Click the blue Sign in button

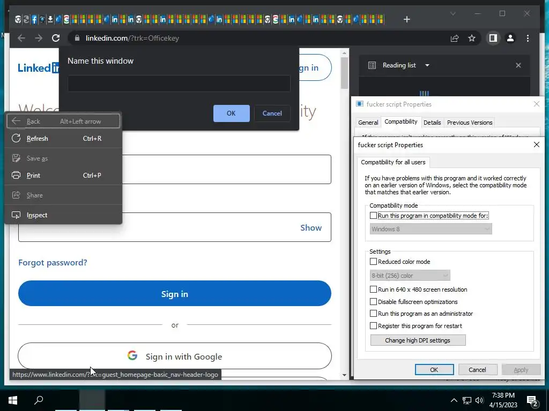click(175, 294)
